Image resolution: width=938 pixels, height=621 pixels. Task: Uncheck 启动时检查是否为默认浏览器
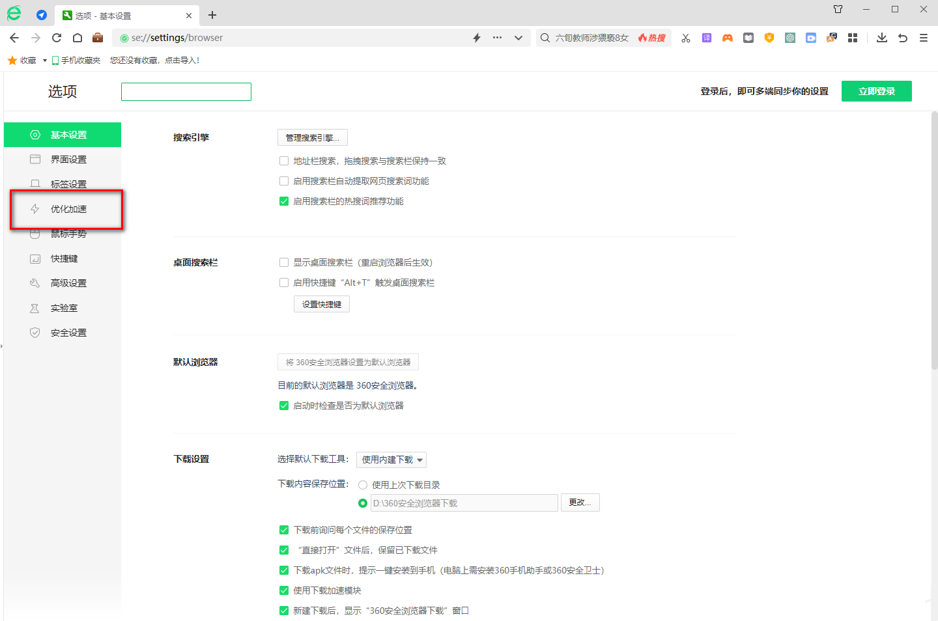click(284, 406)
